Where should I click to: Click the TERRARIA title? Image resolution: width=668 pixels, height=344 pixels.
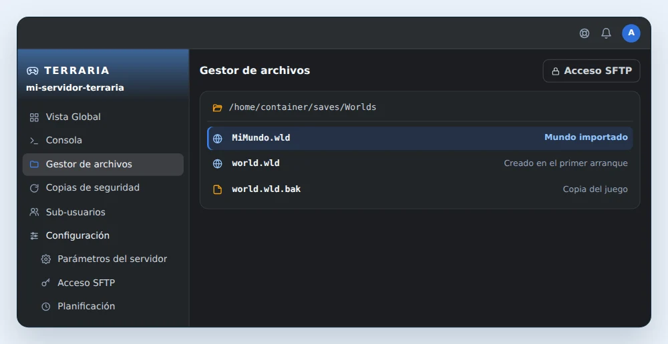(x=77, y=71)
